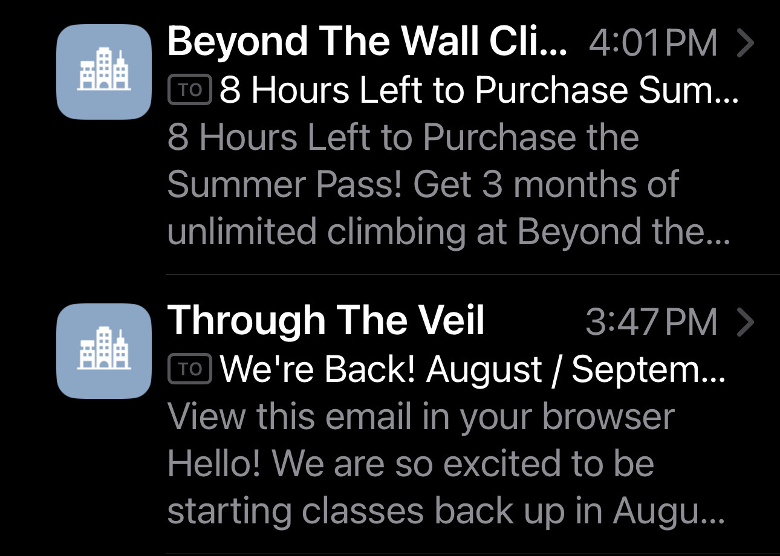Open the chevron next to 4:01 PM

(747, 43)
